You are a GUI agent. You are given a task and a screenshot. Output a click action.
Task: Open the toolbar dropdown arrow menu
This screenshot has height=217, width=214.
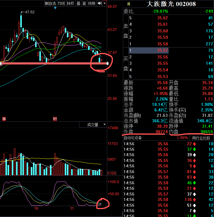pos(105,3)
